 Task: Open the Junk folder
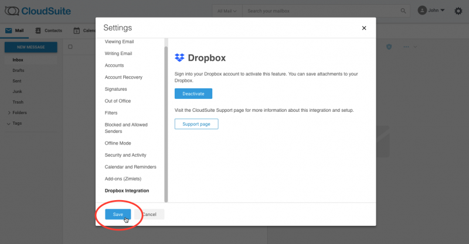(x=17, y=91)
